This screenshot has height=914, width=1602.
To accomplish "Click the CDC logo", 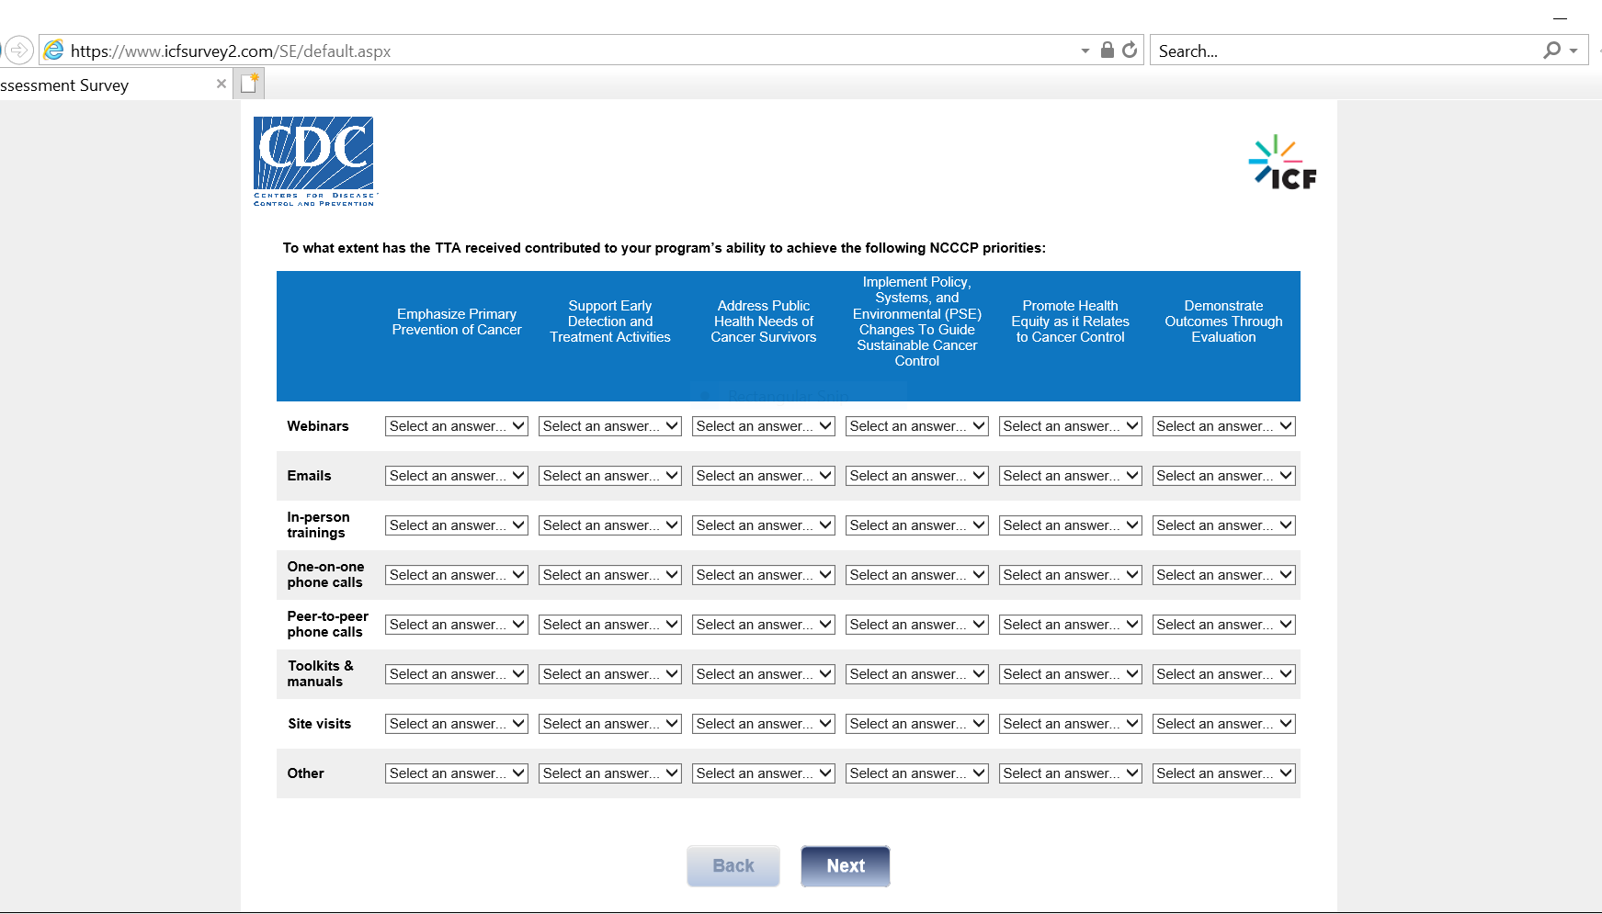I will click(314, 162).
